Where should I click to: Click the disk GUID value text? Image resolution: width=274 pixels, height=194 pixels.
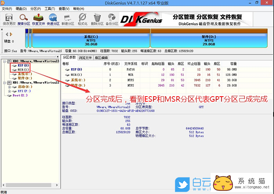point(126,111)
